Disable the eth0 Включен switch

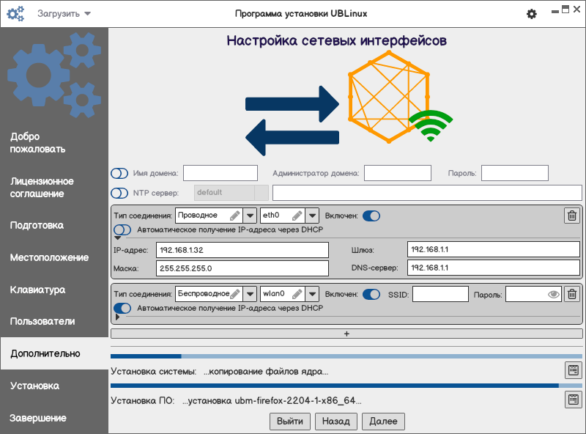[371, 216]
